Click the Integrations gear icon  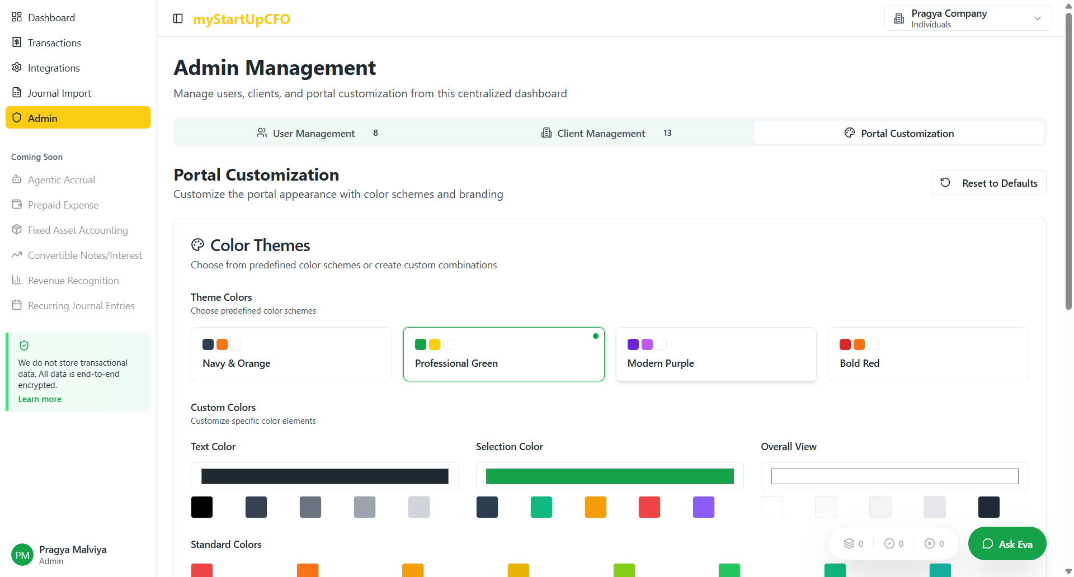click(x=17, y=68)
